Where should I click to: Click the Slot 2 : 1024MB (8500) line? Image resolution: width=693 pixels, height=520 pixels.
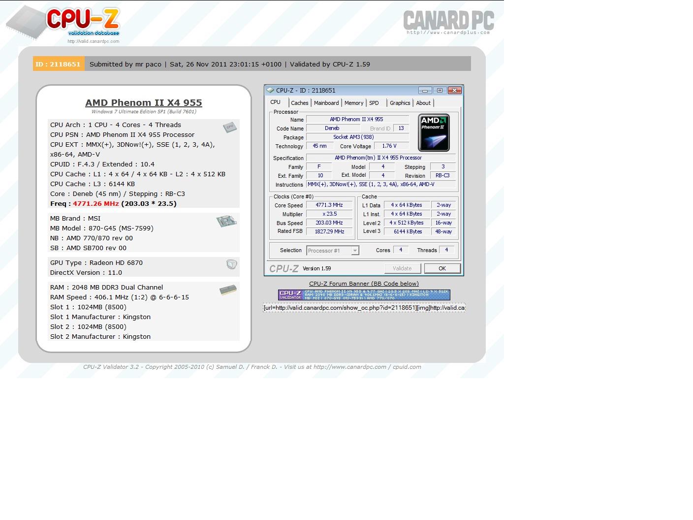pos(88,326)
